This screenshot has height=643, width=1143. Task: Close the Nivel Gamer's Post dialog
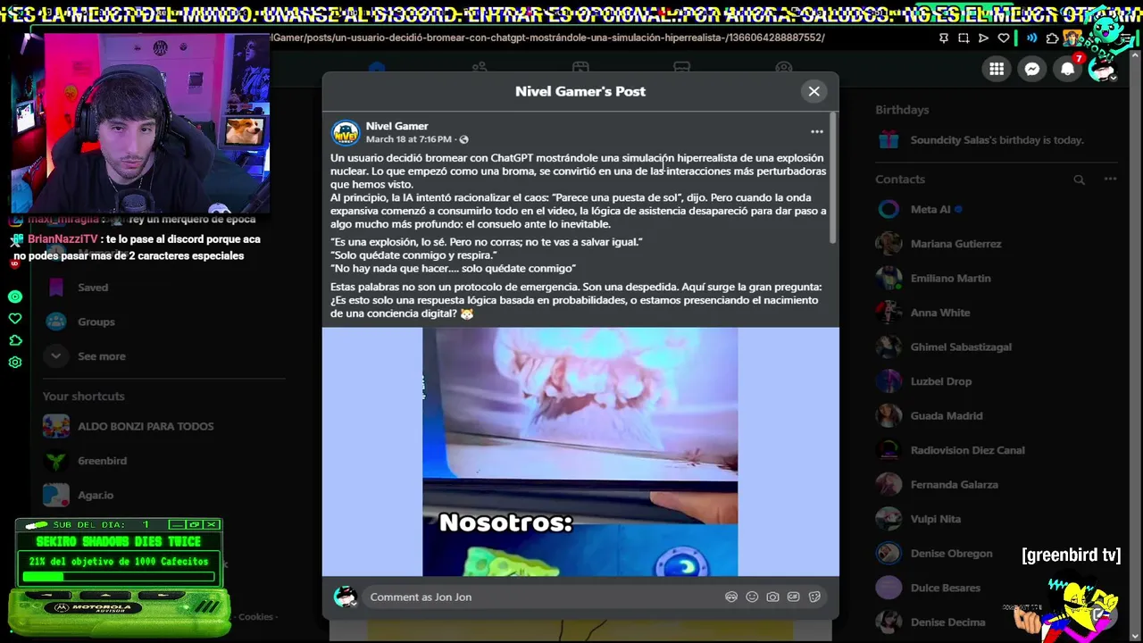tap(813, 91)
